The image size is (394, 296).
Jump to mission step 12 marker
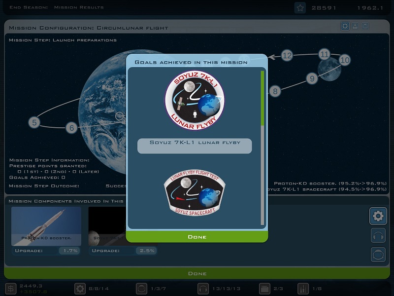point(287,55)
